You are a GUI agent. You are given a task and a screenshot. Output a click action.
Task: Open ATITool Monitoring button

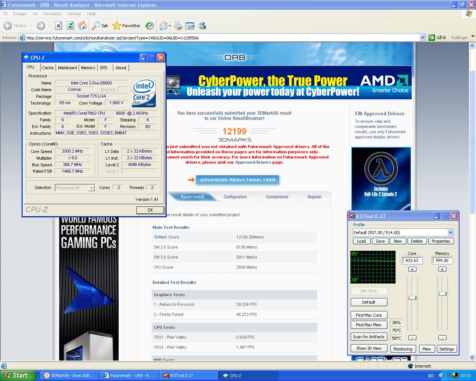click(403, 349)
